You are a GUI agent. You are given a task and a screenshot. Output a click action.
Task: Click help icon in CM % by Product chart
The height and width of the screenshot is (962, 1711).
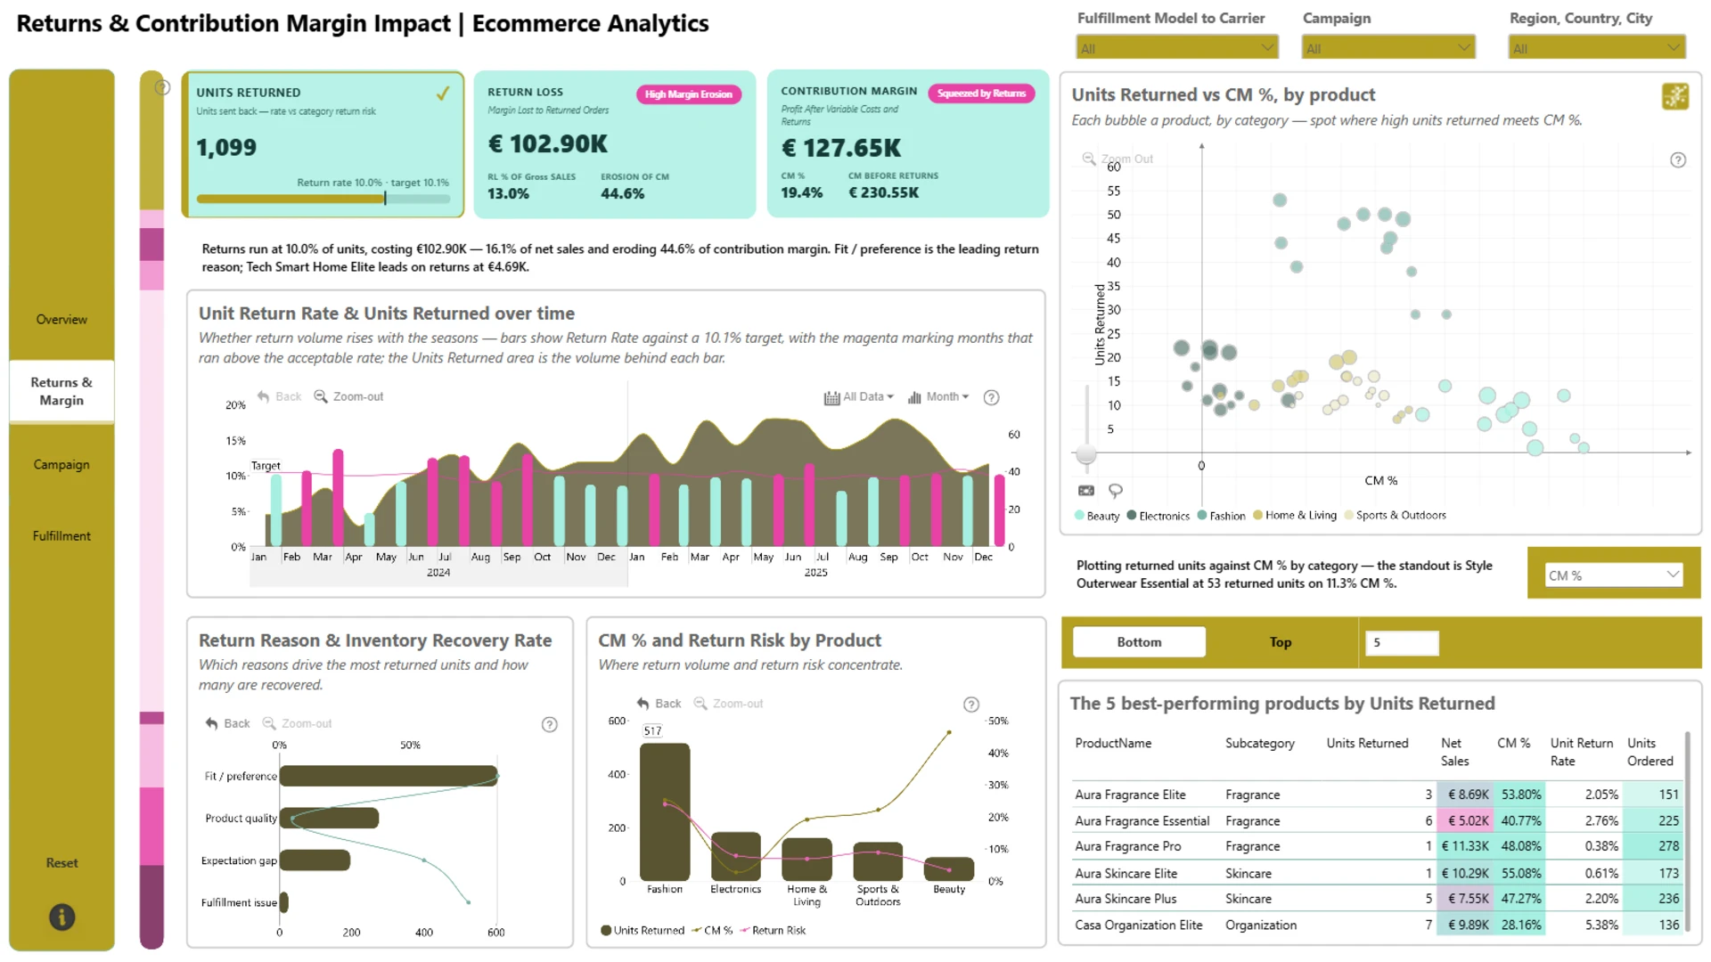point(971,705)
